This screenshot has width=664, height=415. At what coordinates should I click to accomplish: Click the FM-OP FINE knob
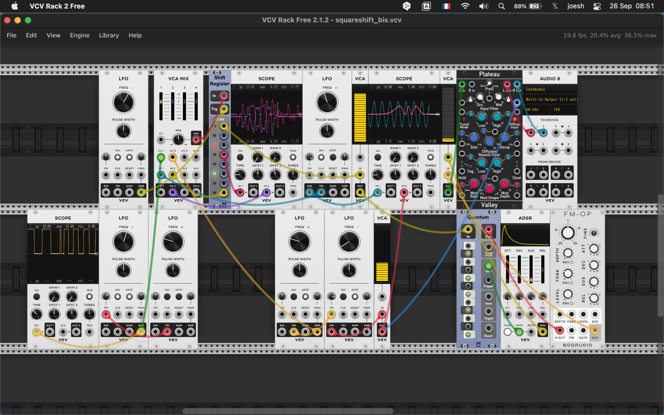(x=594, y=233)
